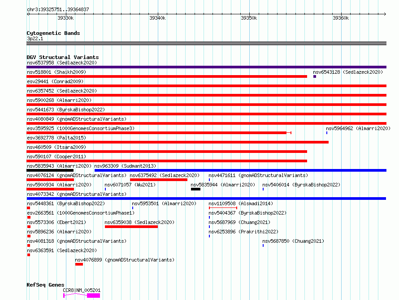This screenshot has height=300, width=399.
Task: Open the esv29441 (Conrad2009) variant
Action: [x=55, y=81]
